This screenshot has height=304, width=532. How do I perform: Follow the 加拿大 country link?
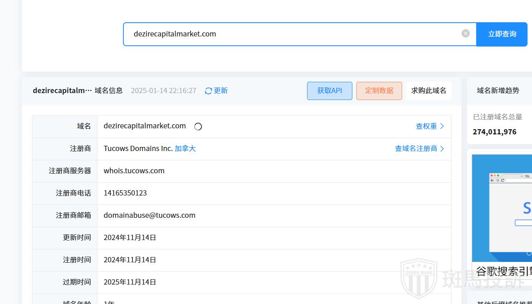185,149
